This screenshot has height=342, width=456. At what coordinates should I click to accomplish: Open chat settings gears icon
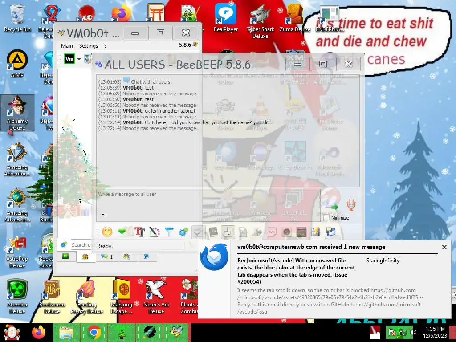pyautogui.click(x=183, y=232)
